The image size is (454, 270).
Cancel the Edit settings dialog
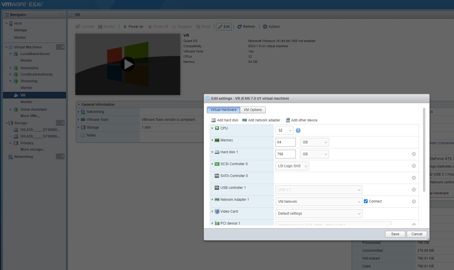tap(417, 234)
